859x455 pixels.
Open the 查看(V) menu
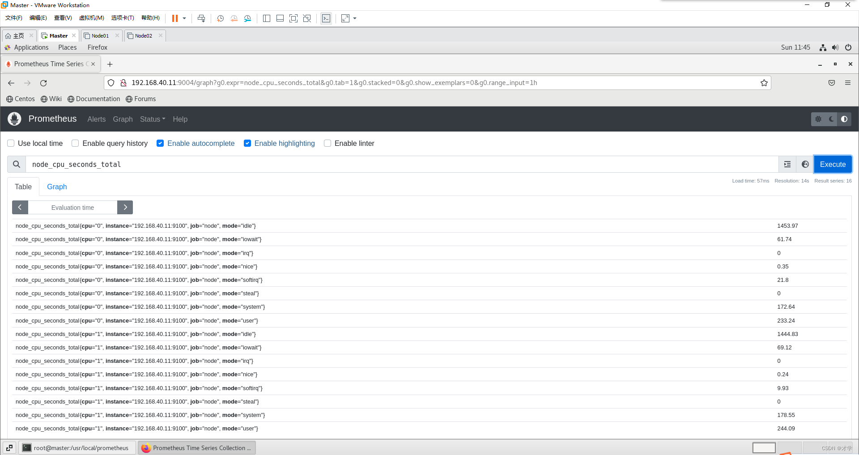point(63,18)
